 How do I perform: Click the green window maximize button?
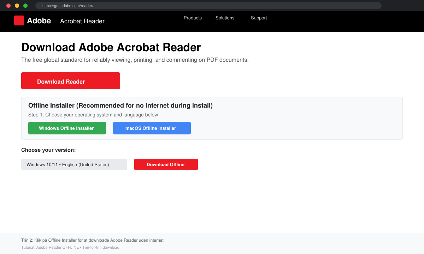point(25,6)
